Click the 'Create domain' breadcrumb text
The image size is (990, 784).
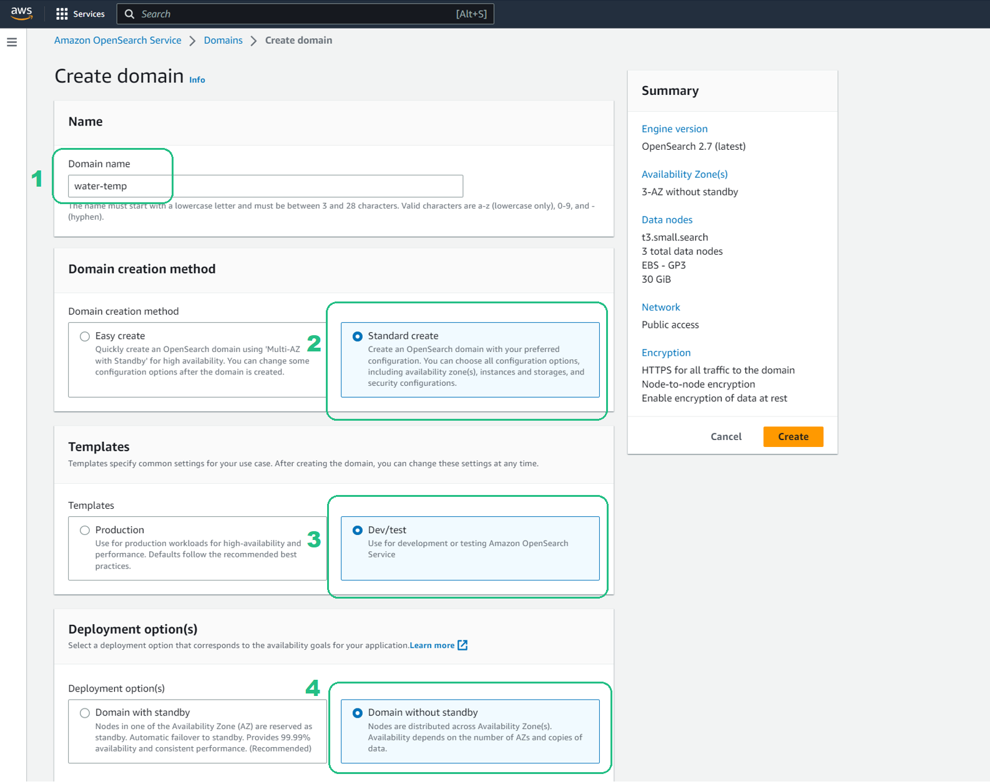coord(298,40)
